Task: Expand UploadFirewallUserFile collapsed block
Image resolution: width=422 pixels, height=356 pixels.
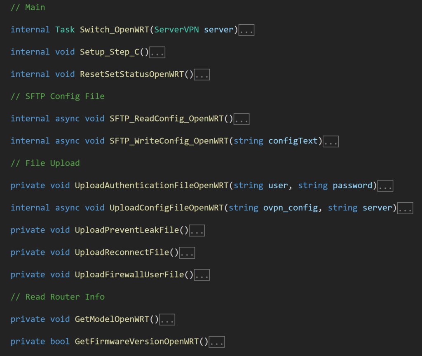Action: pyautogui.click(x=202, y=275)
